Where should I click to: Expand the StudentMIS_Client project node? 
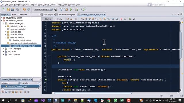(2, 18)
